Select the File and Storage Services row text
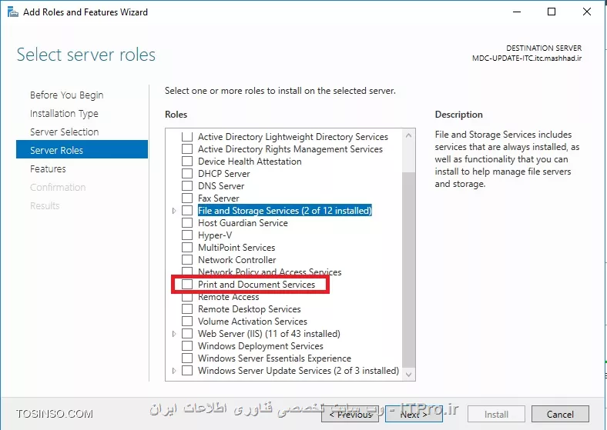This screenshot has height=430, width=607. [284, 211]
